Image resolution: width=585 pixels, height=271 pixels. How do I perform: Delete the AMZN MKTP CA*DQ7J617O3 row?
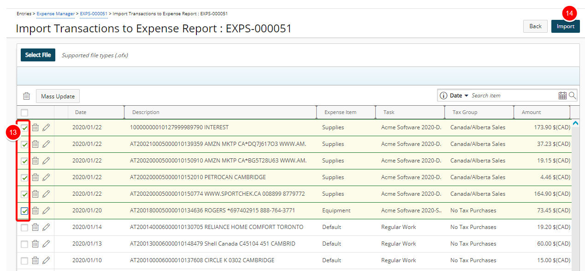tap(35, 144)
